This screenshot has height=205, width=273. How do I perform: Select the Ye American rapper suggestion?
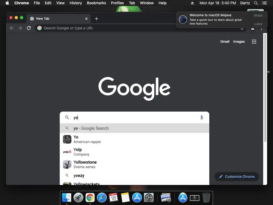(x=134, y=139)
